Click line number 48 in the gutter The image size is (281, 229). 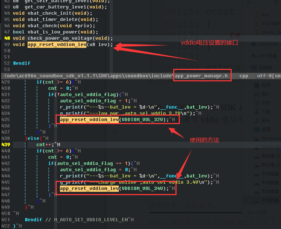click(7, 38)
